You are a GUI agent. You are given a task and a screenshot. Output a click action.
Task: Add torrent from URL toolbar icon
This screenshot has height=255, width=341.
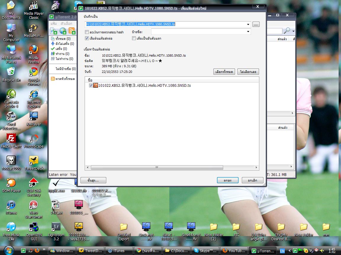[x=63, y=31]
